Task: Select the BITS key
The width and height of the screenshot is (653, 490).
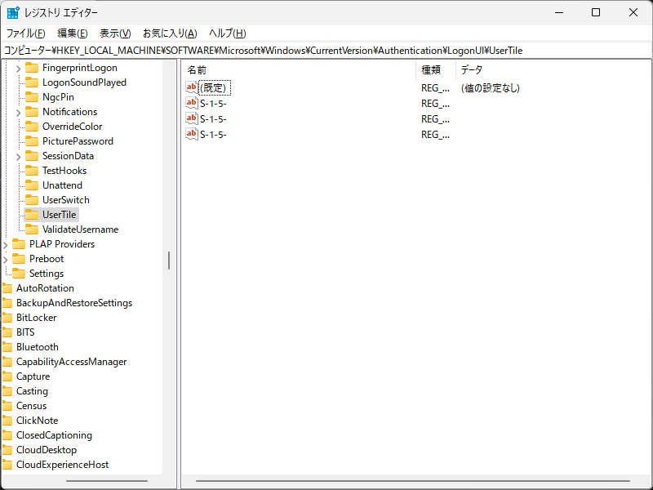Action: click(25, 332)
